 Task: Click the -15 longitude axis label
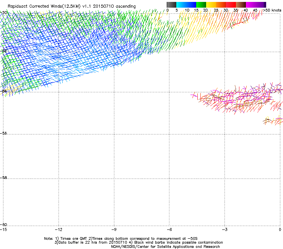pos(3,229)
